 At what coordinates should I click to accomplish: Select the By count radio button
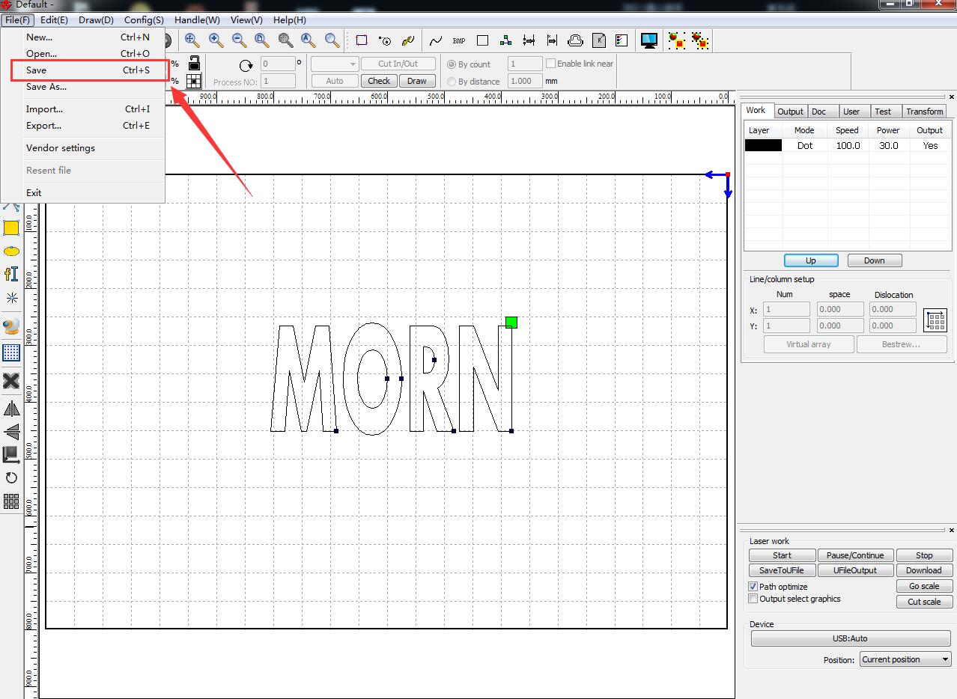pos(452,64)
